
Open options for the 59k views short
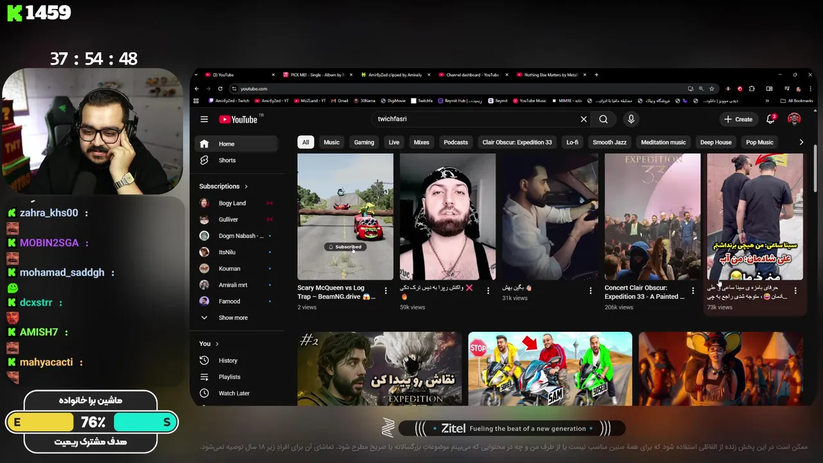click(488, 291)
